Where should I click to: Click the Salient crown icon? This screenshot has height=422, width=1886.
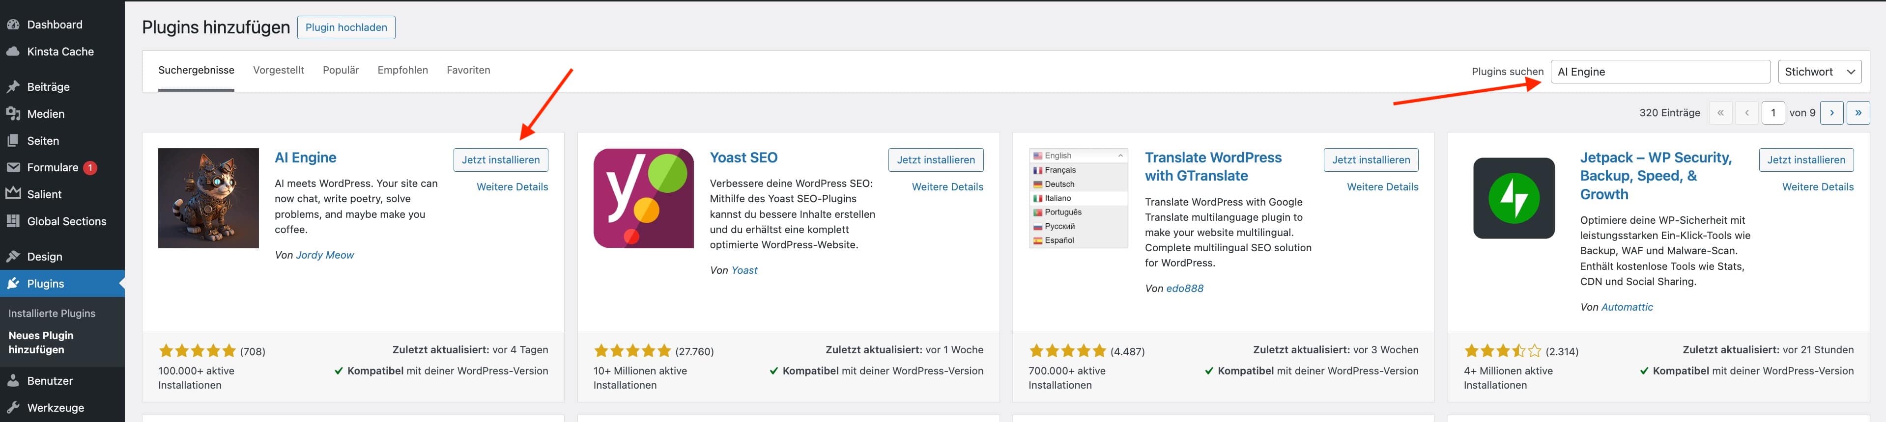[x=12, y=194]
